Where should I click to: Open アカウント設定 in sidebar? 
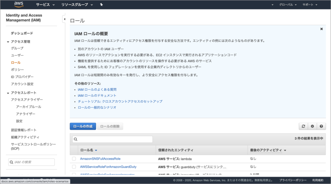coord(22,84)
